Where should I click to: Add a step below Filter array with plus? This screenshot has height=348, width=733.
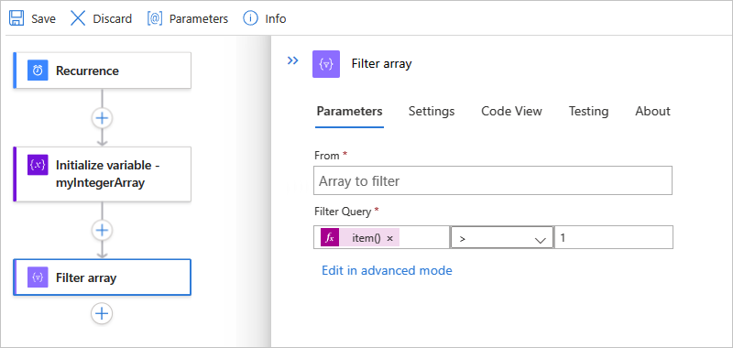click(x=102, y=313)
